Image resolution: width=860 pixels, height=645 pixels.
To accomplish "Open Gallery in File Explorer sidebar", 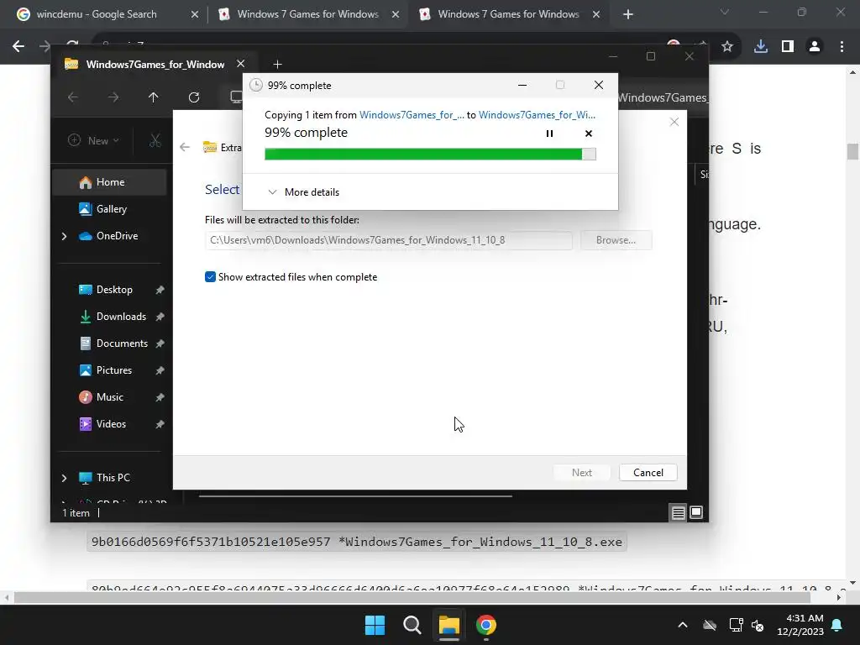I will (110, 209).
